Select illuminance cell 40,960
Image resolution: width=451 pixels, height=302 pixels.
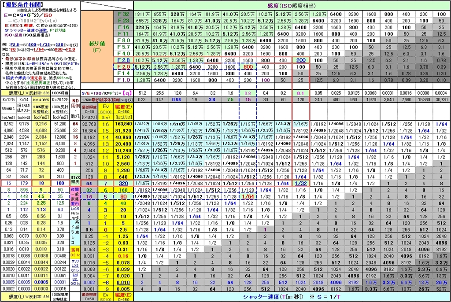123,137
